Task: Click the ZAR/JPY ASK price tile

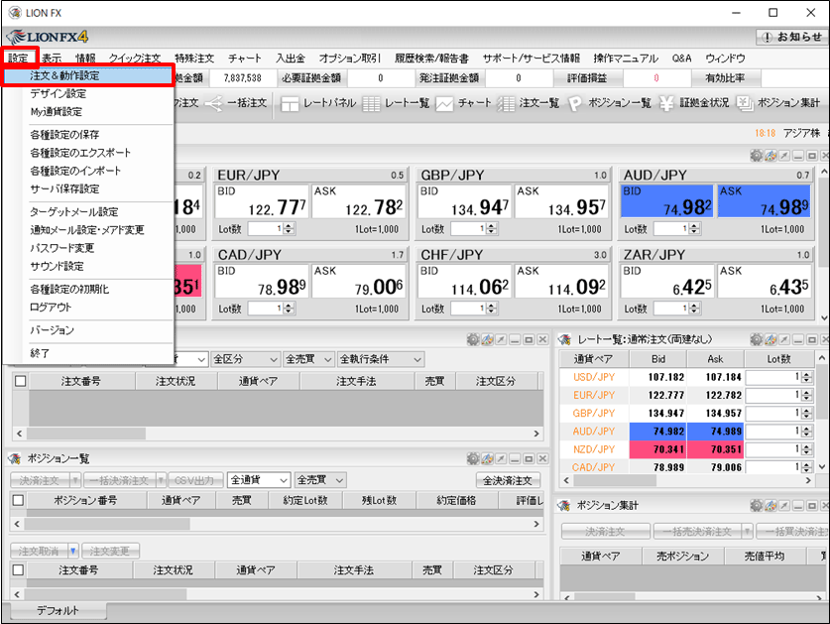Action: [x=765, y=281]
